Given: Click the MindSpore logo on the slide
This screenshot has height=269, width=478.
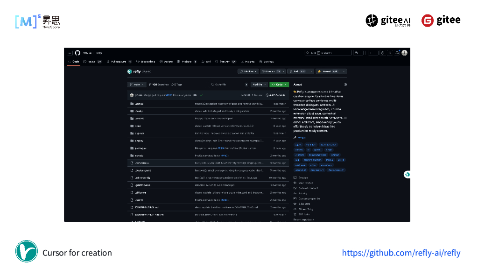Looking at the screenshot, I should (x=37, y=21).
